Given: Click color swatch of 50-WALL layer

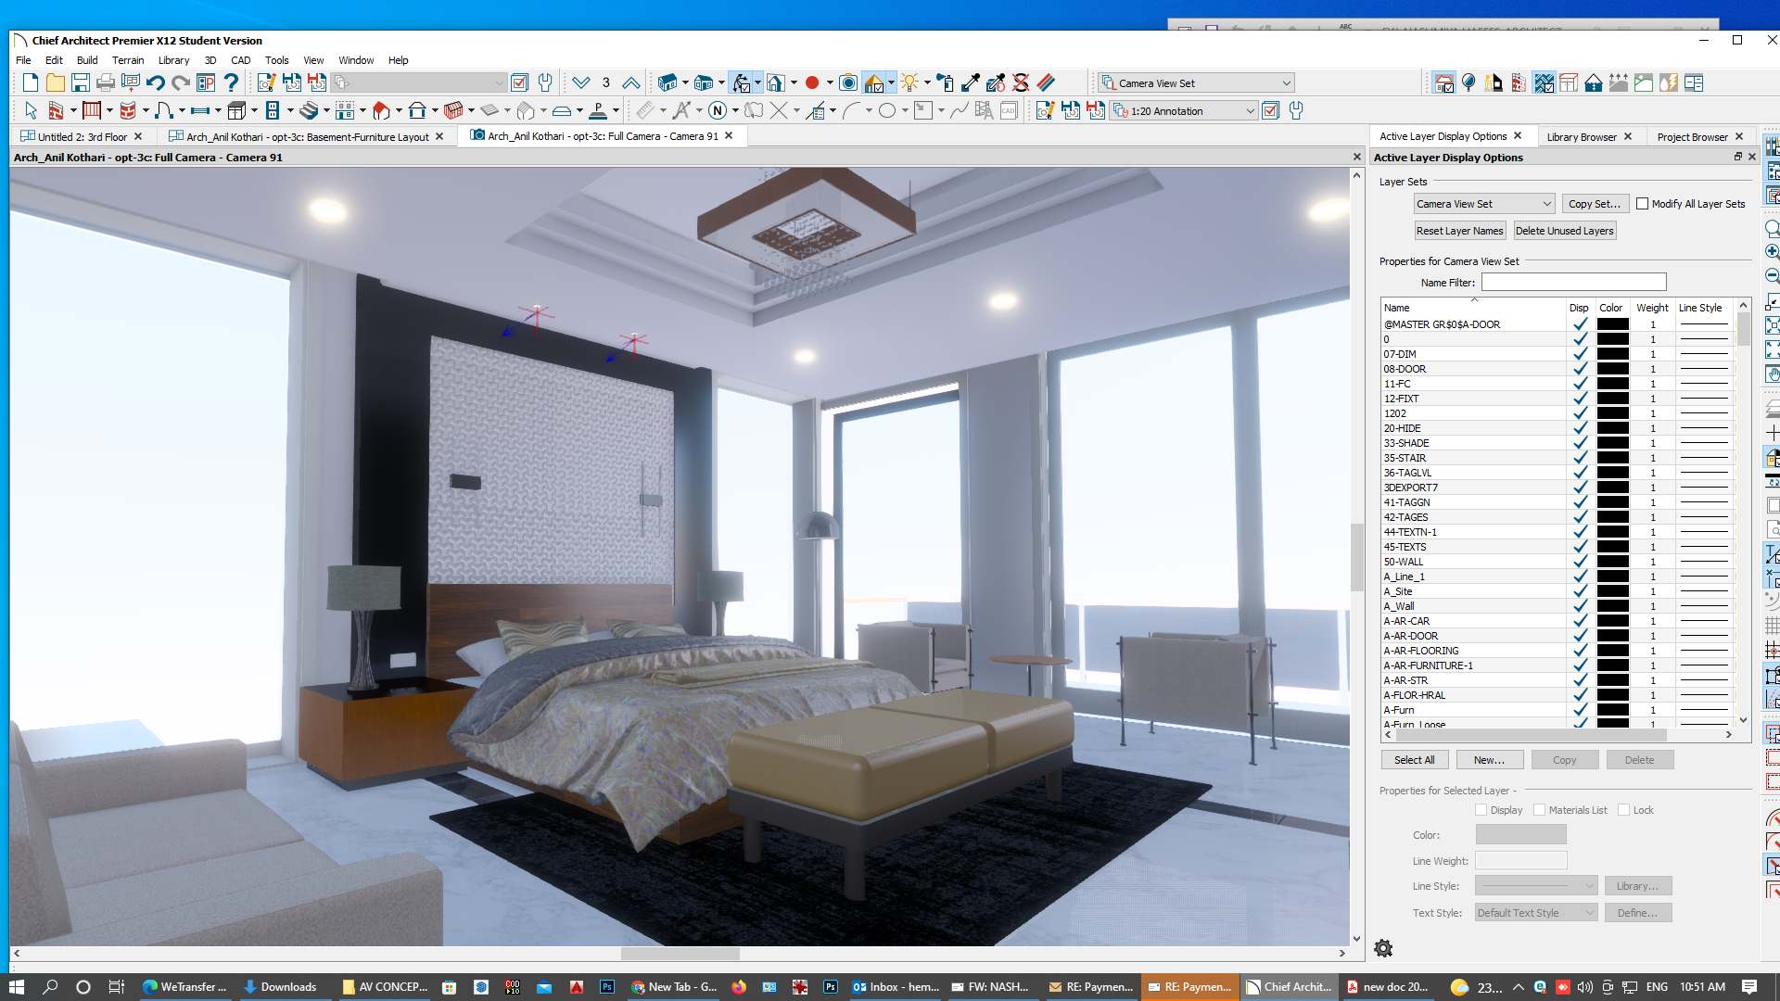Looking at the screenshot, I should coord(1612,562).
